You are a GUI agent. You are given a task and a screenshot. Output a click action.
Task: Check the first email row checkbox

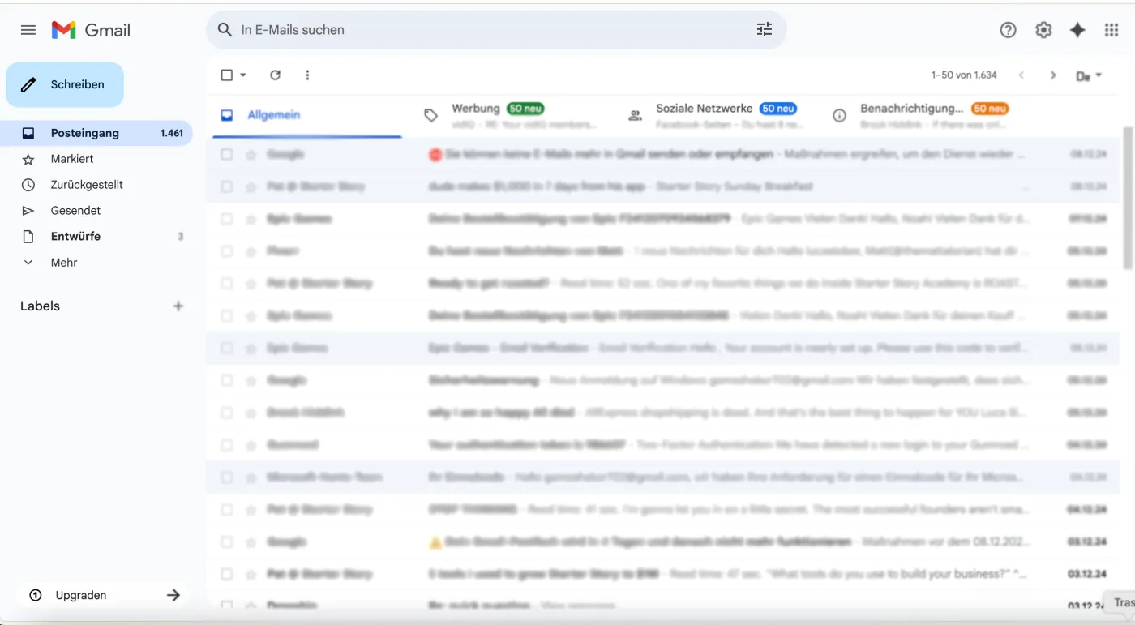(x=227, y=154)
